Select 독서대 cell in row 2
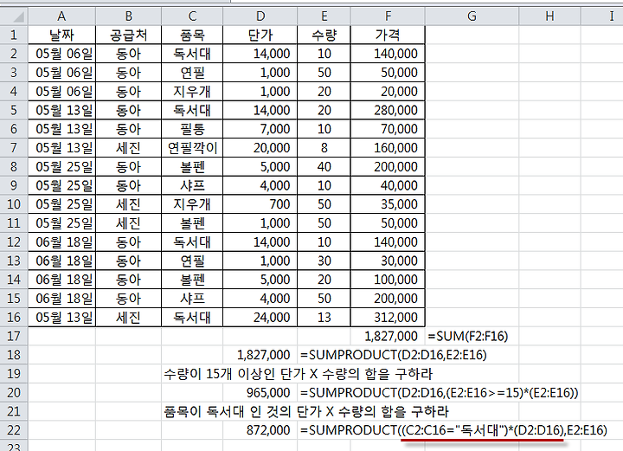Screen dimensions: 623x451 coord(192,54)
